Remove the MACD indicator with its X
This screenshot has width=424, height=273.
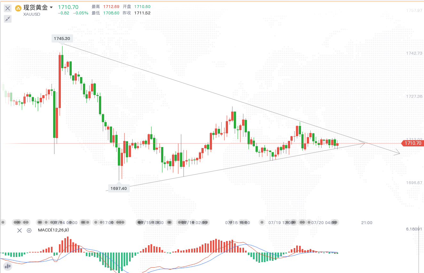20,230
